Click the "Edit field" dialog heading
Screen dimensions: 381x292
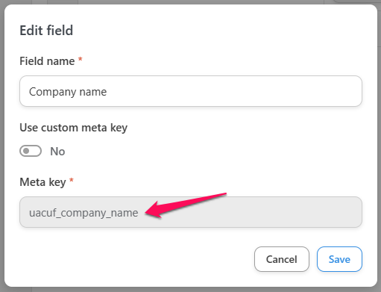pos(46,31)
